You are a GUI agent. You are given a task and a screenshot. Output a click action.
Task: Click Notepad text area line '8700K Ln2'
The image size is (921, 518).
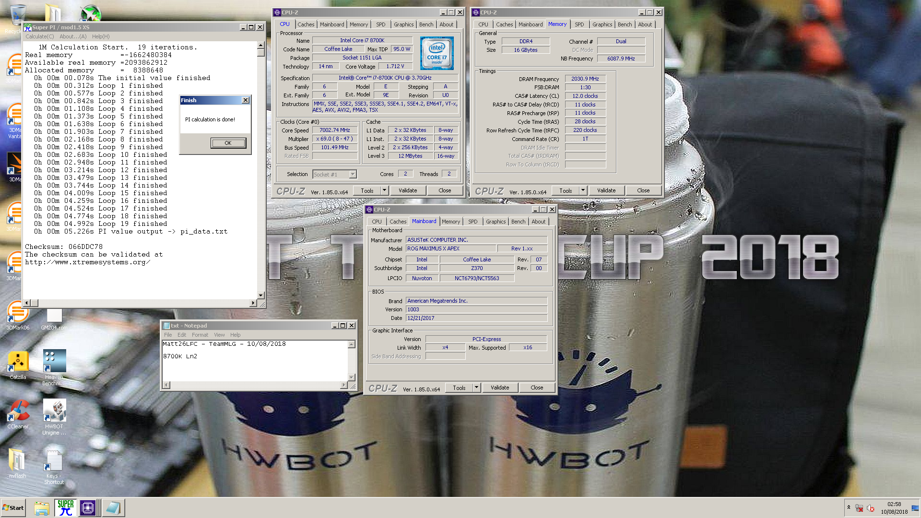[x=180, y=356]
